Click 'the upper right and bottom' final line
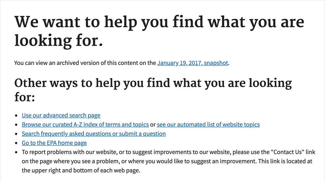Screen dimensions: 325x182 (x=81, y=171)
